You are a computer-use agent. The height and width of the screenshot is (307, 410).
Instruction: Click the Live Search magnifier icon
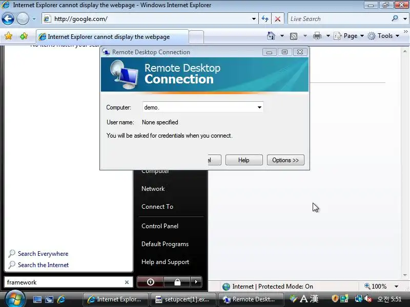pyautogui.click(x=395, y=18)
